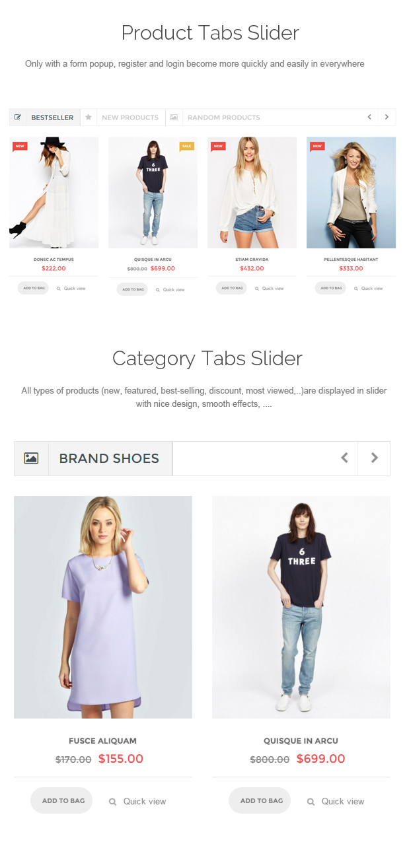Go to next slide in Product Tabs Slider

(387, 117)
